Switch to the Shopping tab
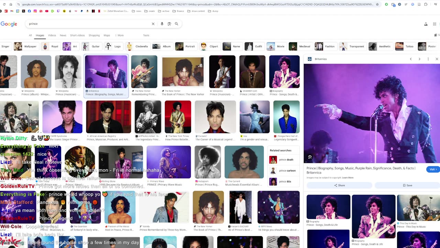The width and height of the screenshot is (440, 248). click(94, 35)
